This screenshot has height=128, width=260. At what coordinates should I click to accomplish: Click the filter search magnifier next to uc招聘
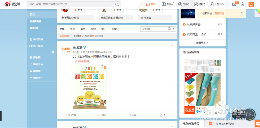point(169,29)
